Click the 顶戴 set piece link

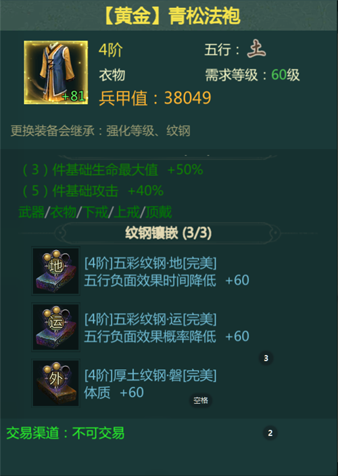(159, 212)
